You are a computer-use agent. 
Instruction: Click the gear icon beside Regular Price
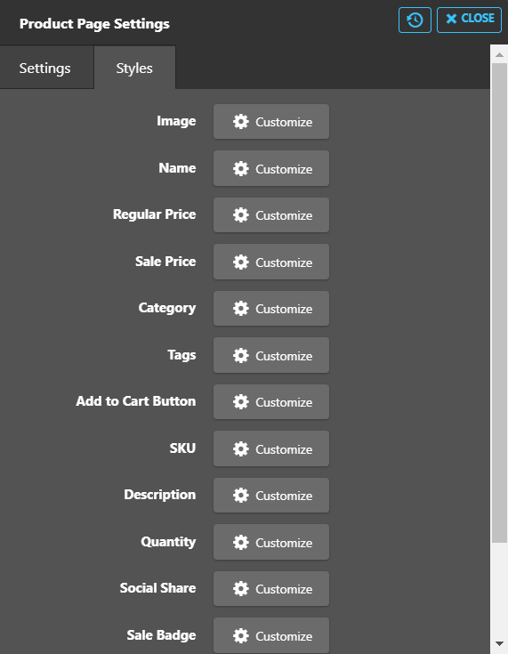click(x=240, y=215)
